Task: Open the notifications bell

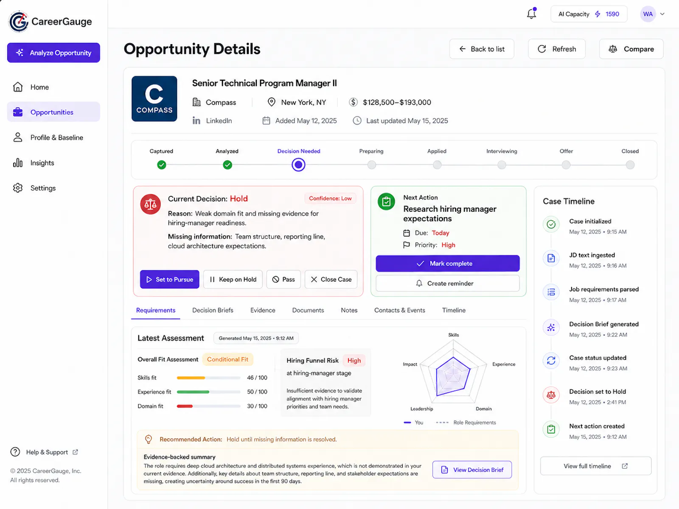Action: click(531, 14)
